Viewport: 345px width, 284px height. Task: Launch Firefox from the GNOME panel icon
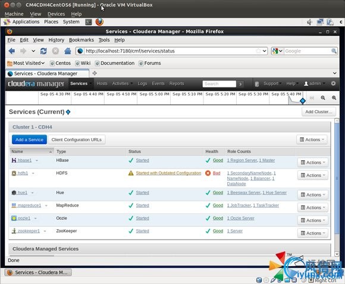click(x=99, y=22)
